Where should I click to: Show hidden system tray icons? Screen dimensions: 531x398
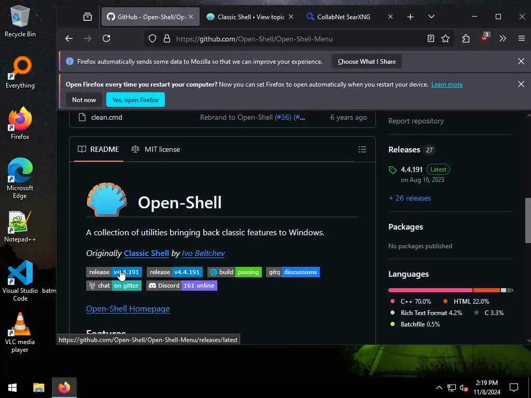439,388
